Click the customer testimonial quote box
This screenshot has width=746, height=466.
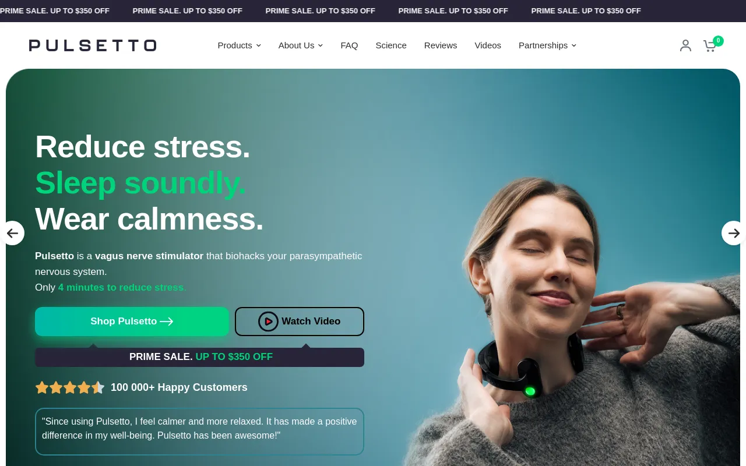pyautogui.click(x=199, y=432)
